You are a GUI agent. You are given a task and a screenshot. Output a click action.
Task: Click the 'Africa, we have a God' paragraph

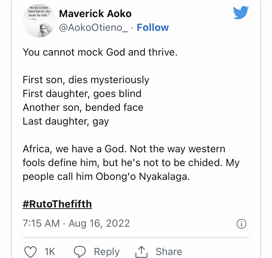coord(131,162)
